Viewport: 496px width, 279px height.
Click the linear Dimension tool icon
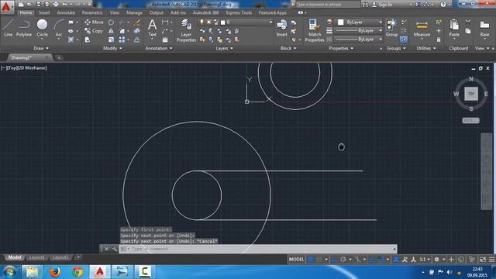point(165,22)
